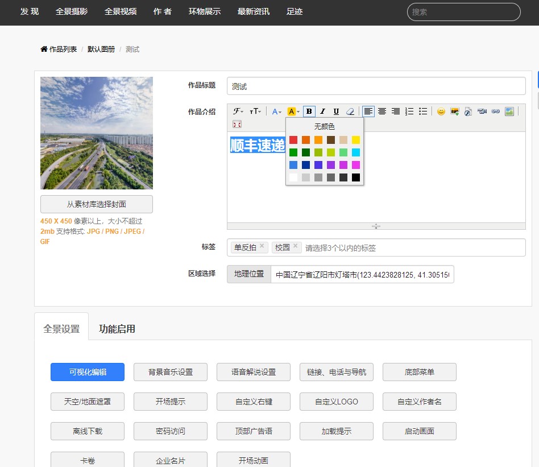Viewport: 539px width, 467px height.
Task: Center-align the description text
Action: (x=382, y=111)
